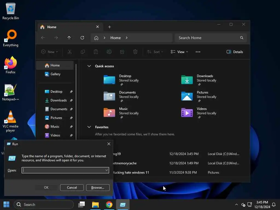Open Documents in the navigation pane

pyautogui.click(x=55, y=109)
